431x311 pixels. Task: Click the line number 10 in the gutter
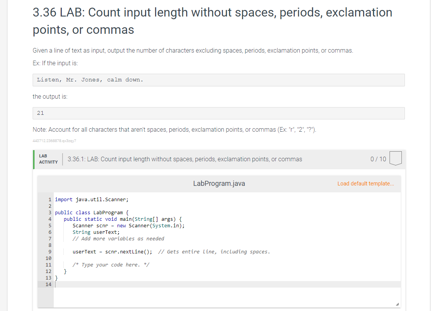[x=48, y=258]
